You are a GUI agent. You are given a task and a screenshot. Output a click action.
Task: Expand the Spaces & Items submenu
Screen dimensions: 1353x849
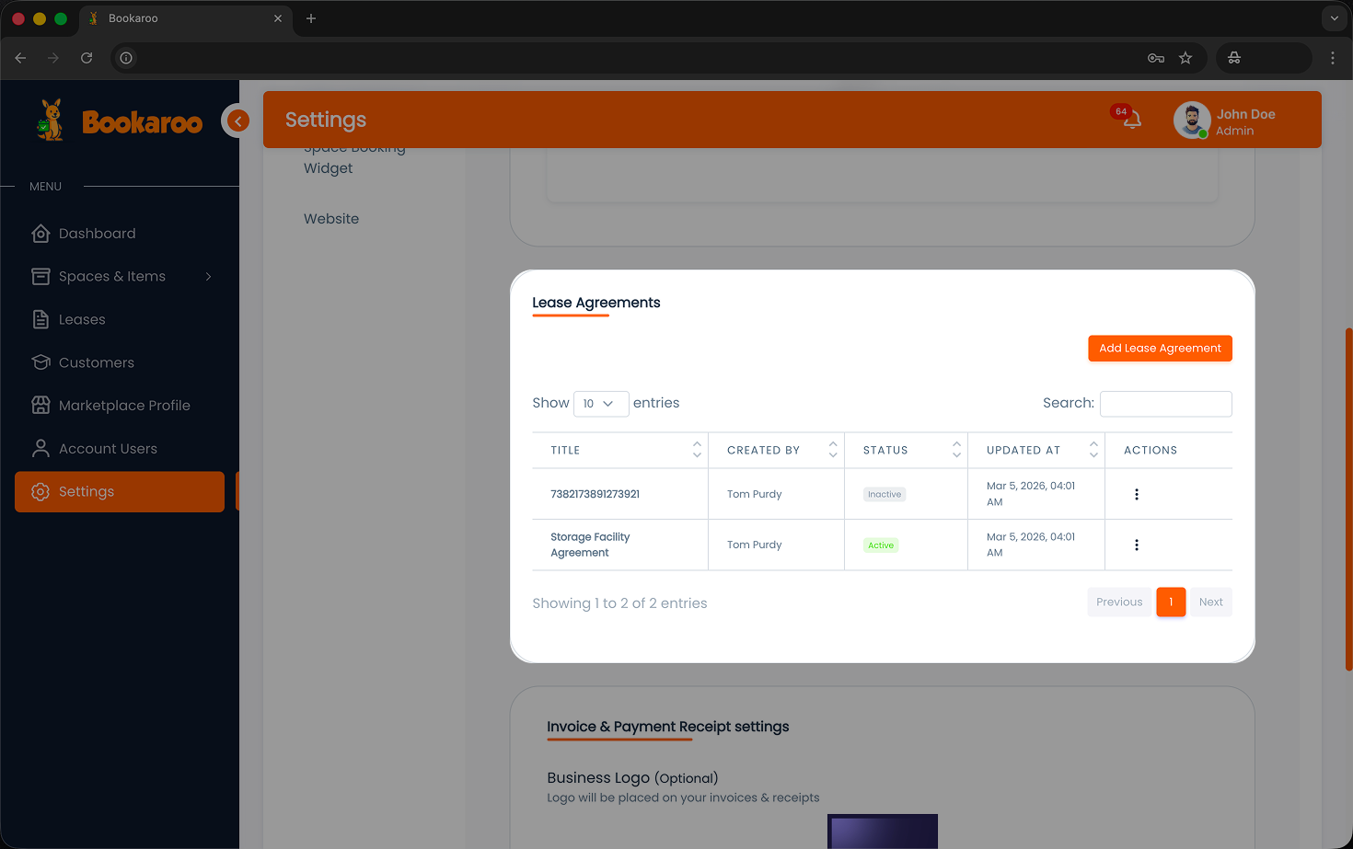(x=207, y=276)
